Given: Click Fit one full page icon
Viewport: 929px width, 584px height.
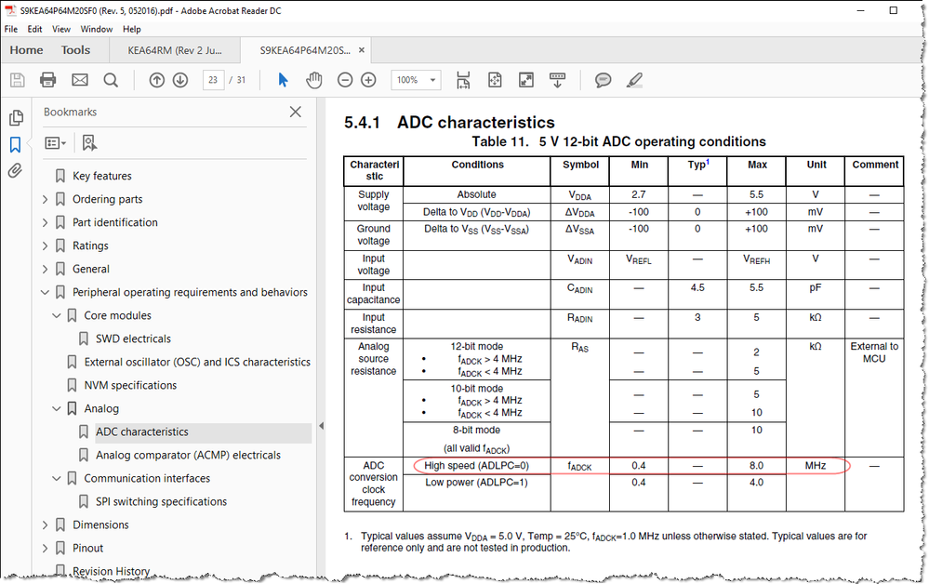Looking at the screenshot, I should [x=495, y=80].
